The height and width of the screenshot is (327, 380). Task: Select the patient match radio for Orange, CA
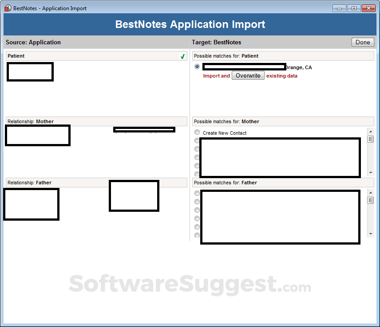[197, 66]
